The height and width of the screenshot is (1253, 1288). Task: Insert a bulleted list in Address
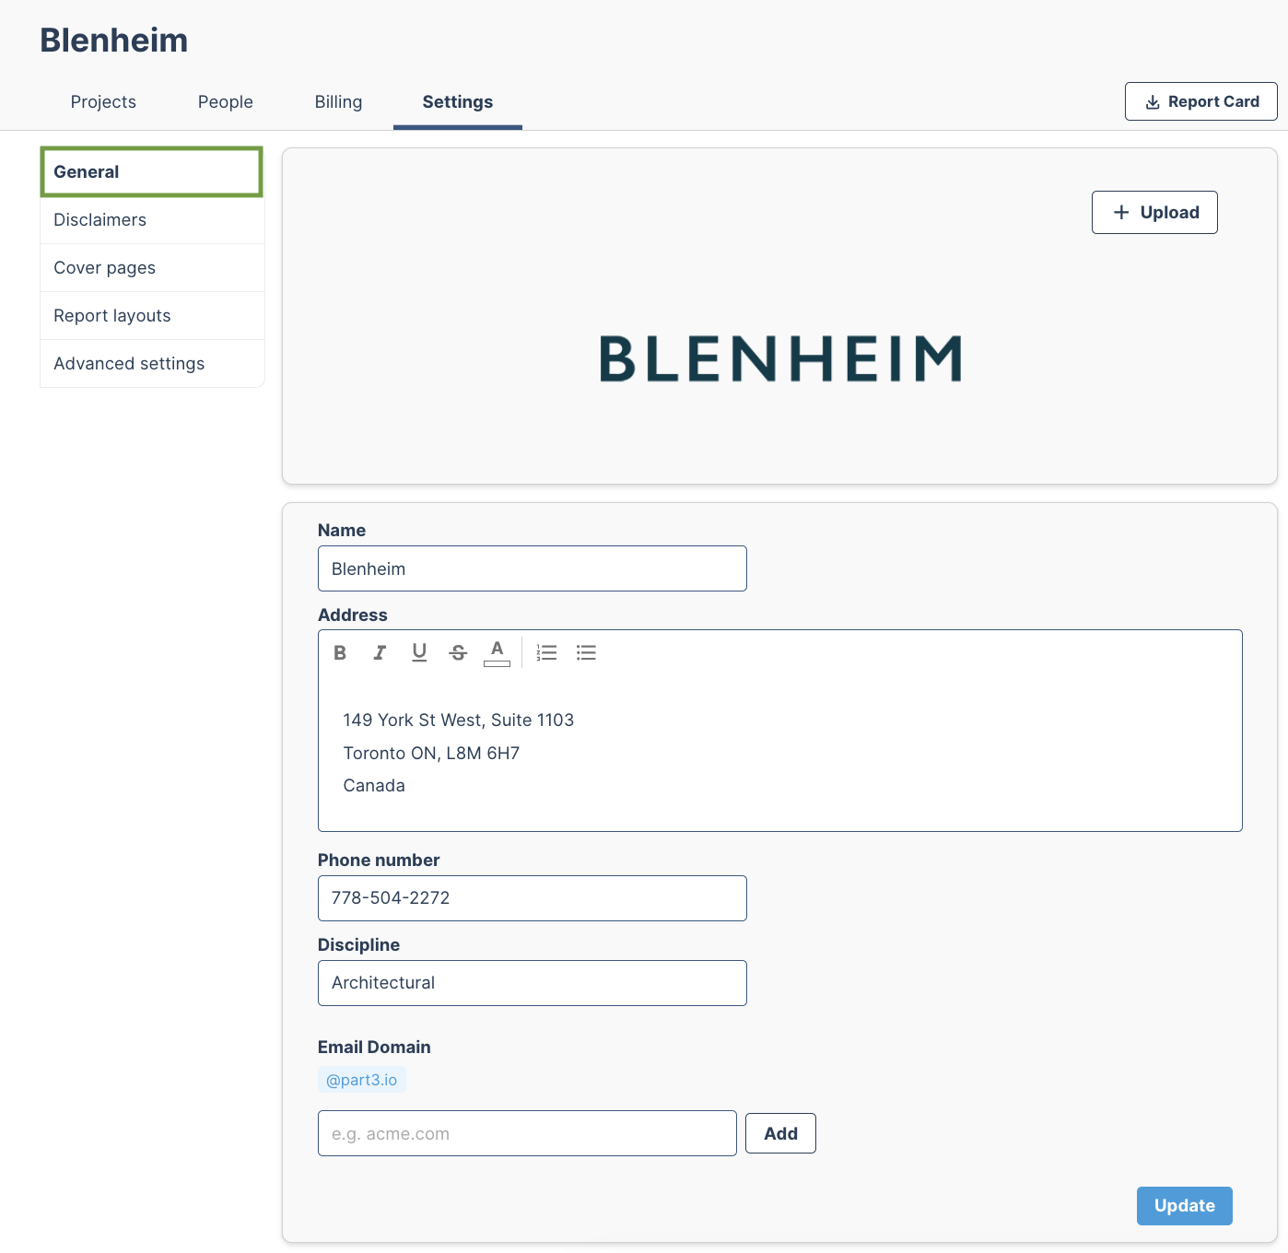586,652
